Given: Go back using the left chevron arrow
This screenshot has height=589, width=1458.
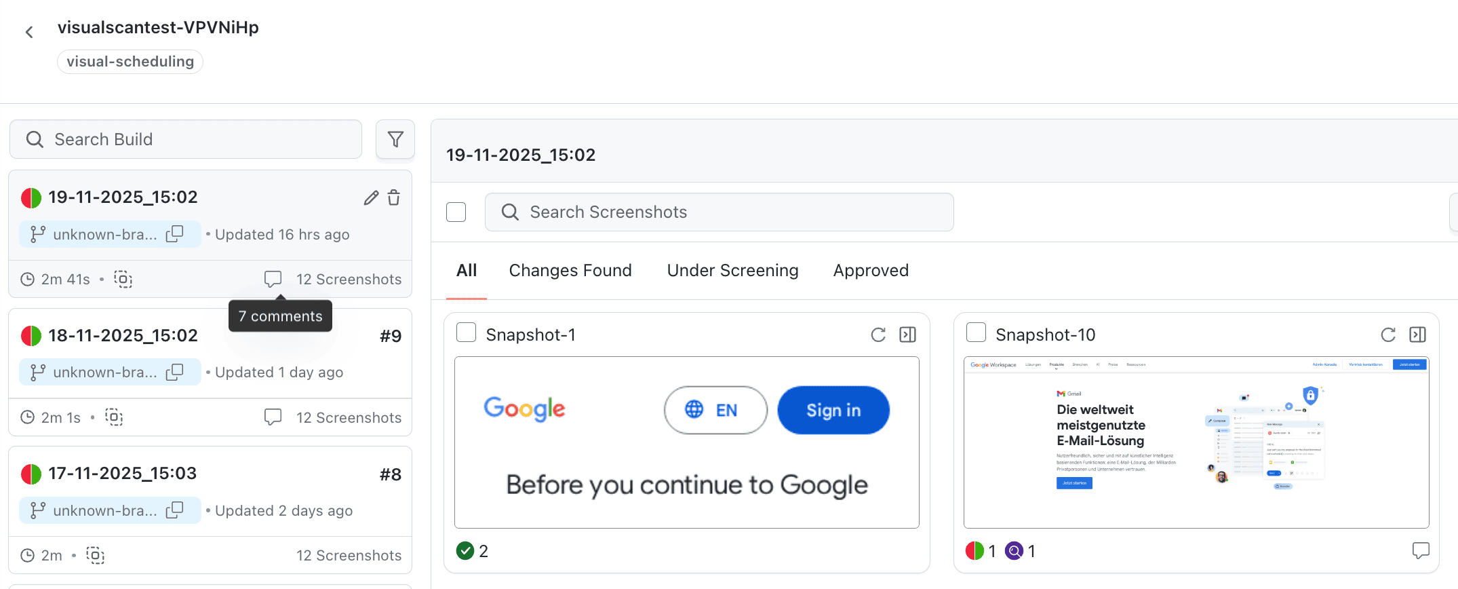Looking at the screenshot, I should (x=29, y=32).
